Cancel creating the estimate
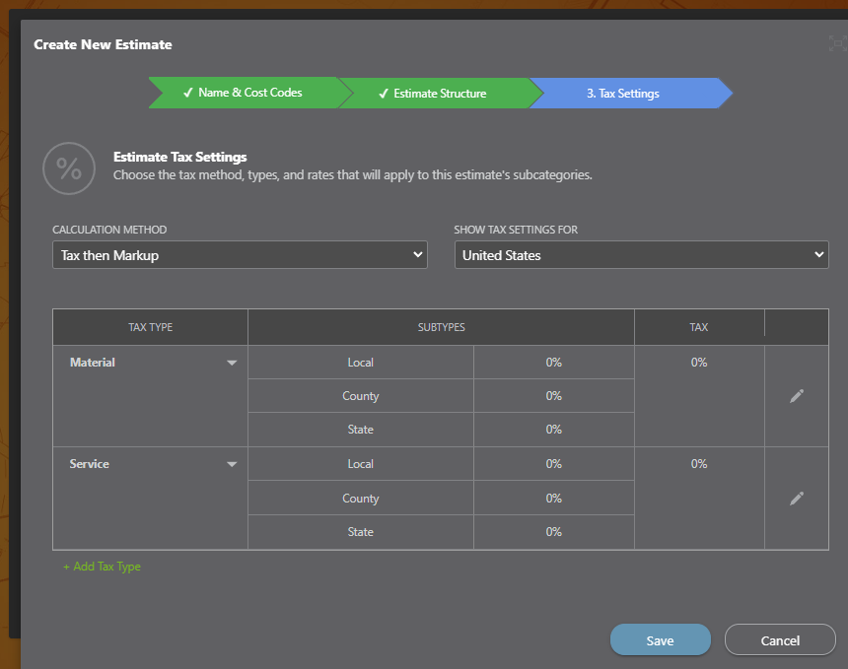This screenshot has width=848, height=669. [x=780, y=639]
